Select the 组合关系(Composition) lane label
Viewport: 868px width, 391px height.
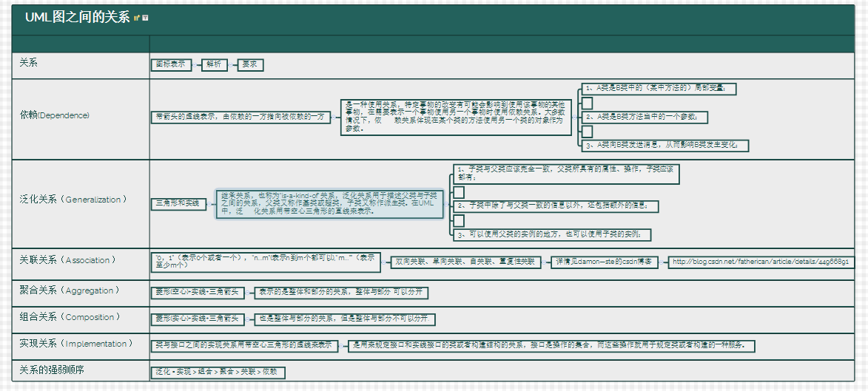[70, 317]
